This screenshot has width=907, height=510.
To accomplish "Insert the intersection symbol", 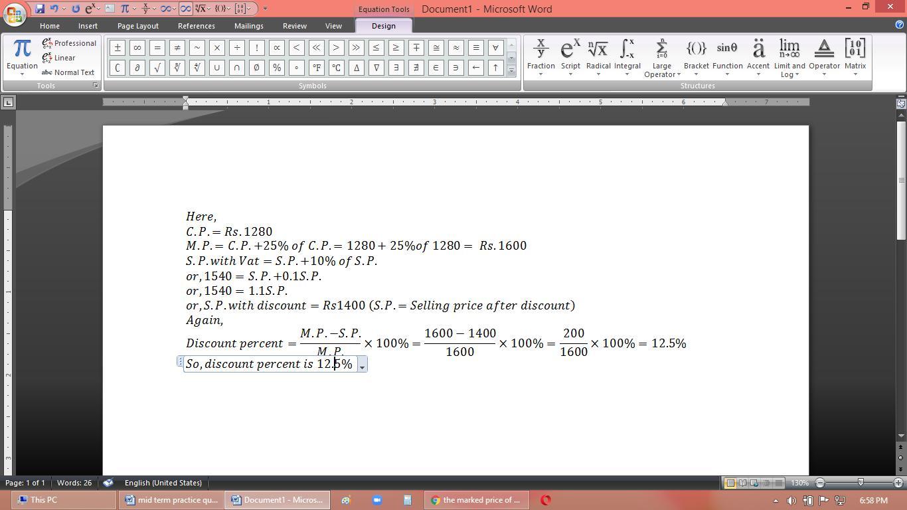I will click(237, 68).
